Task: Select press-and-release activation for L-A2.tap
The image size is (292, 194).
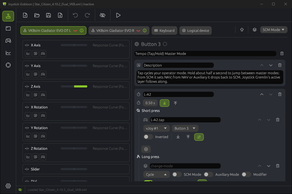Action: coord(199,137)
